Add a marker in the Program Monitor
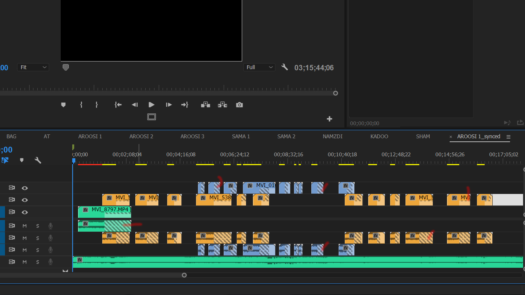 [63, 105]
